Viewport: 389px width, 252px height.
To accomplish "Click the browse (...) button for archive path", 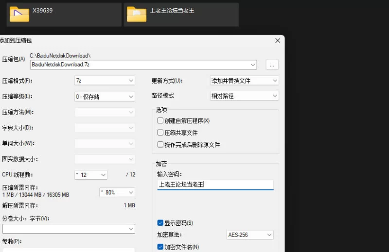I will pos(272,65).
